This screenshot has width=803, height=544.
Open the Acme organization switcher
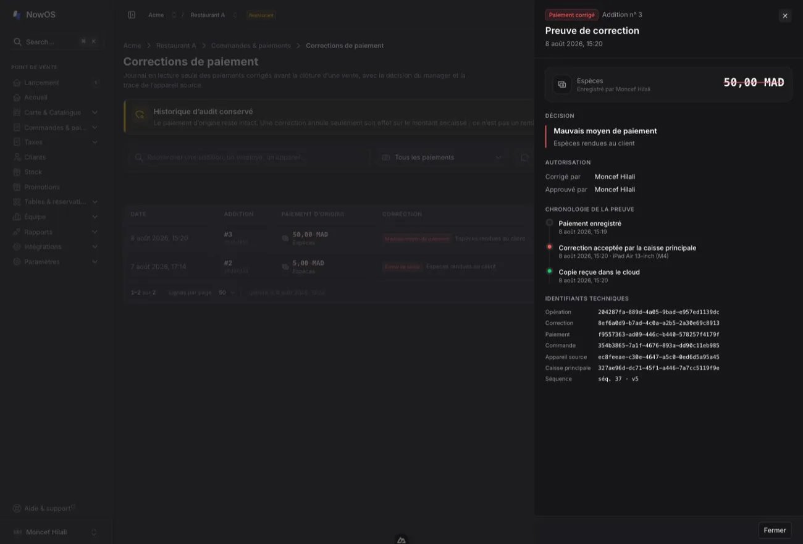tap(162, 15)
